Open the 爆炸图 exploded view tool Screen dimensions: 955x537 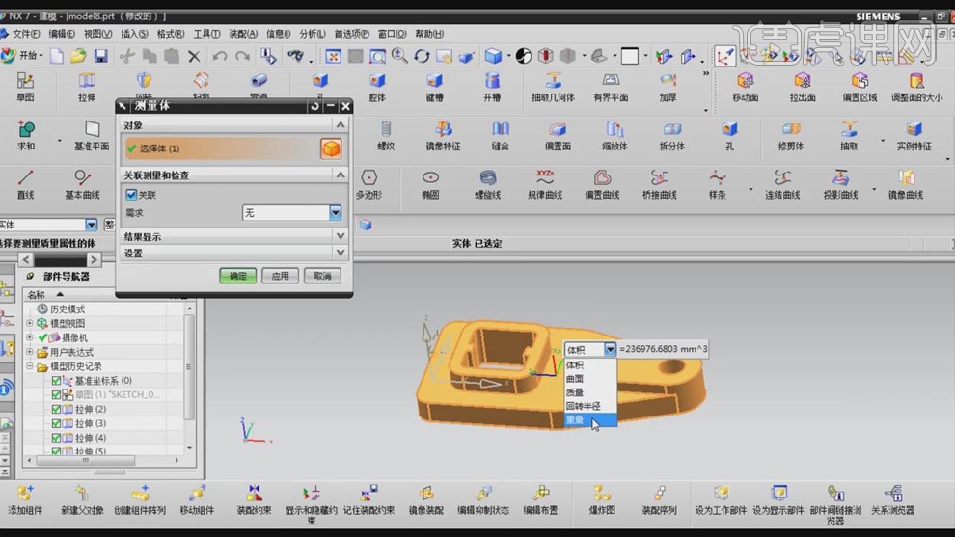[x=602, y=499]
